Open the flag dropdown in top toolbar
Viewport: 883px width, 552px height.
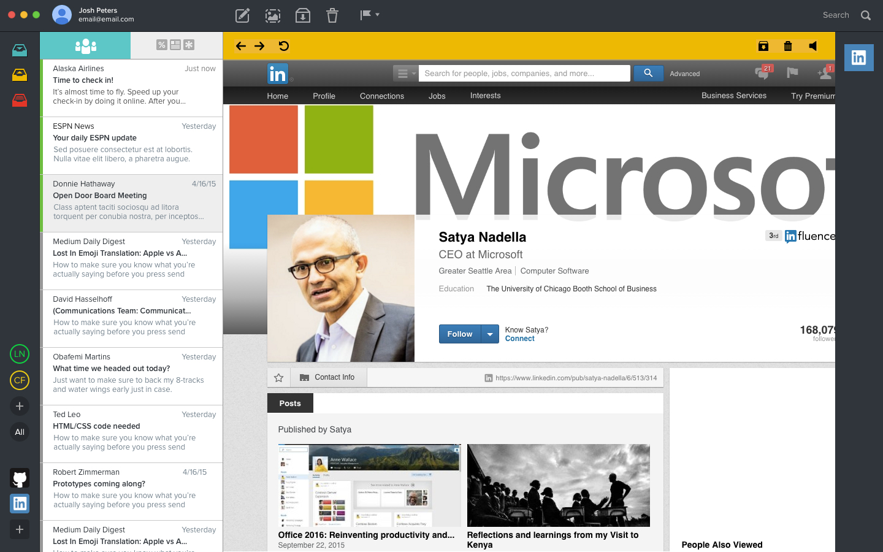tap(370, 15)
